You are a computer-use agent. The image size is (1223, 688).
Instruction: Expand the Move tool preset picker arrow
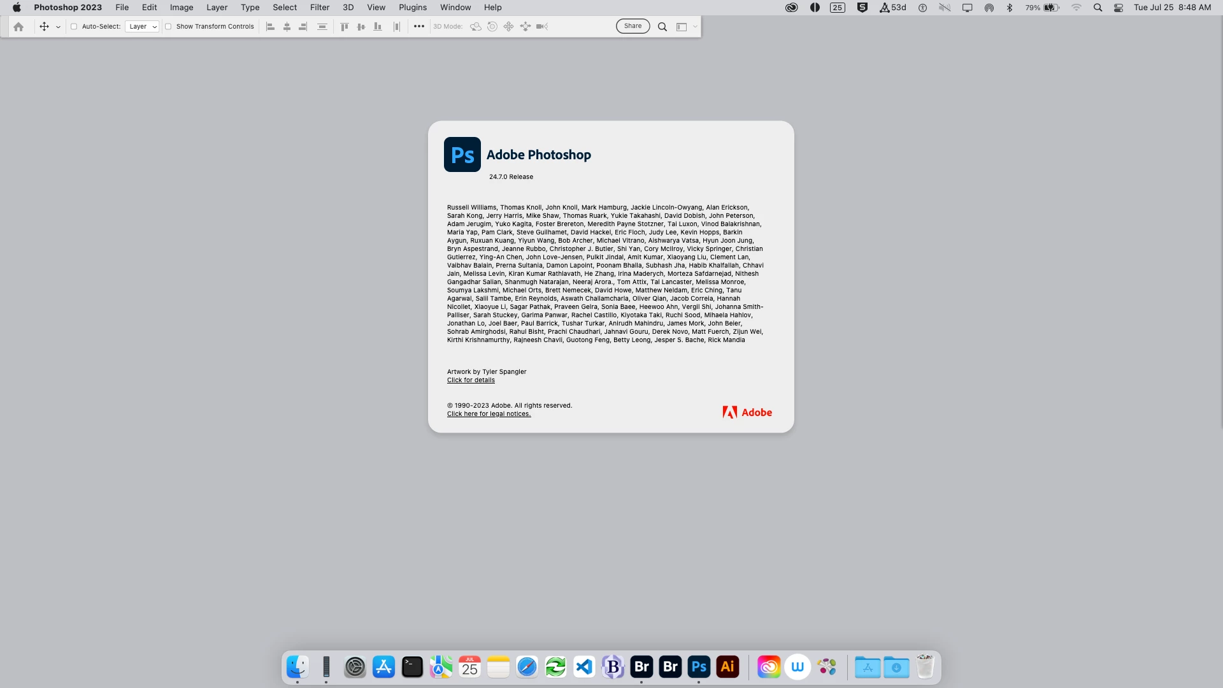58,27
